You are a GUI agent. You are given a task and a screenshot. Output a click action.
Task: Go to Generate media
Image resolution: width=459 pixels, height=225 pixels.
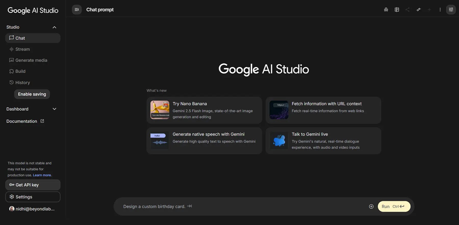31,60
